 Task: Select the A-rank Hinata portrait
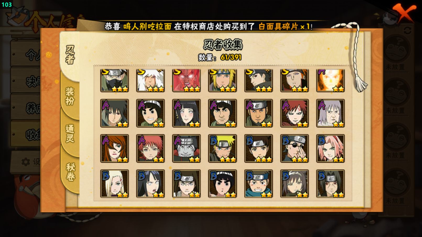click(187, 113)
